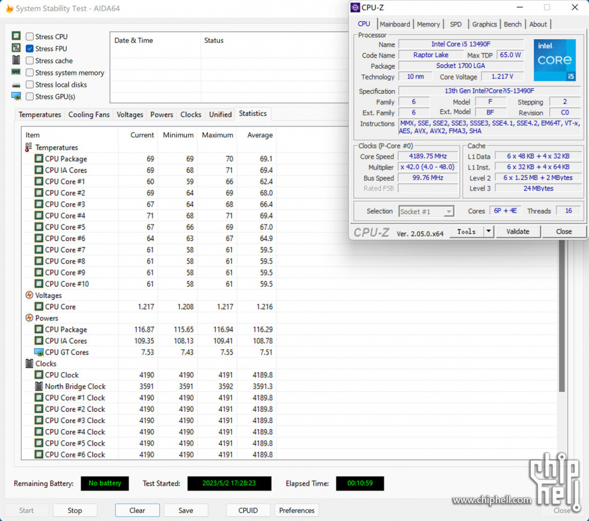Click the Intel Core i5 logo badge
This screenshot has width=589, height=521.
pos(554,60)
